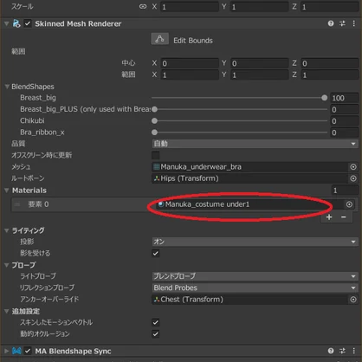
Task: Click the Materials size input field
Action: click(x=345, y=191)
